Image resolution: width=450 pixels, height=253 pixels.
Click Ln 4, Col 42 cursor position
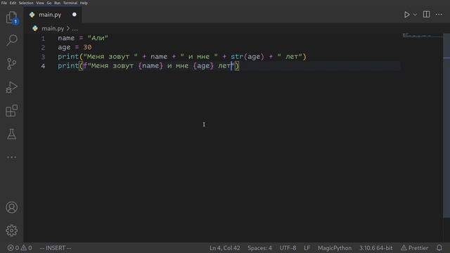tap(225, 248)
